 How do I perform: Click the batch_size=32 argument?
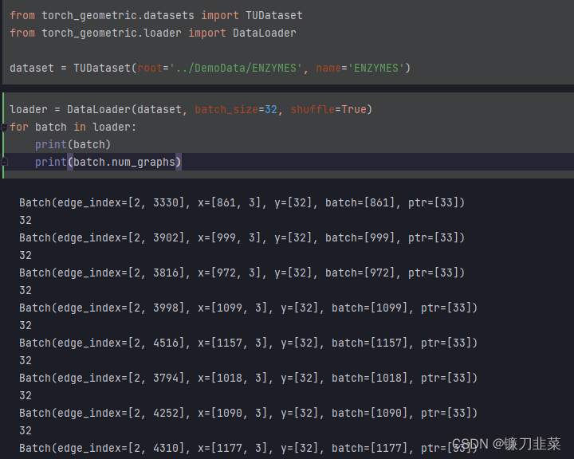tap(236, 109)
